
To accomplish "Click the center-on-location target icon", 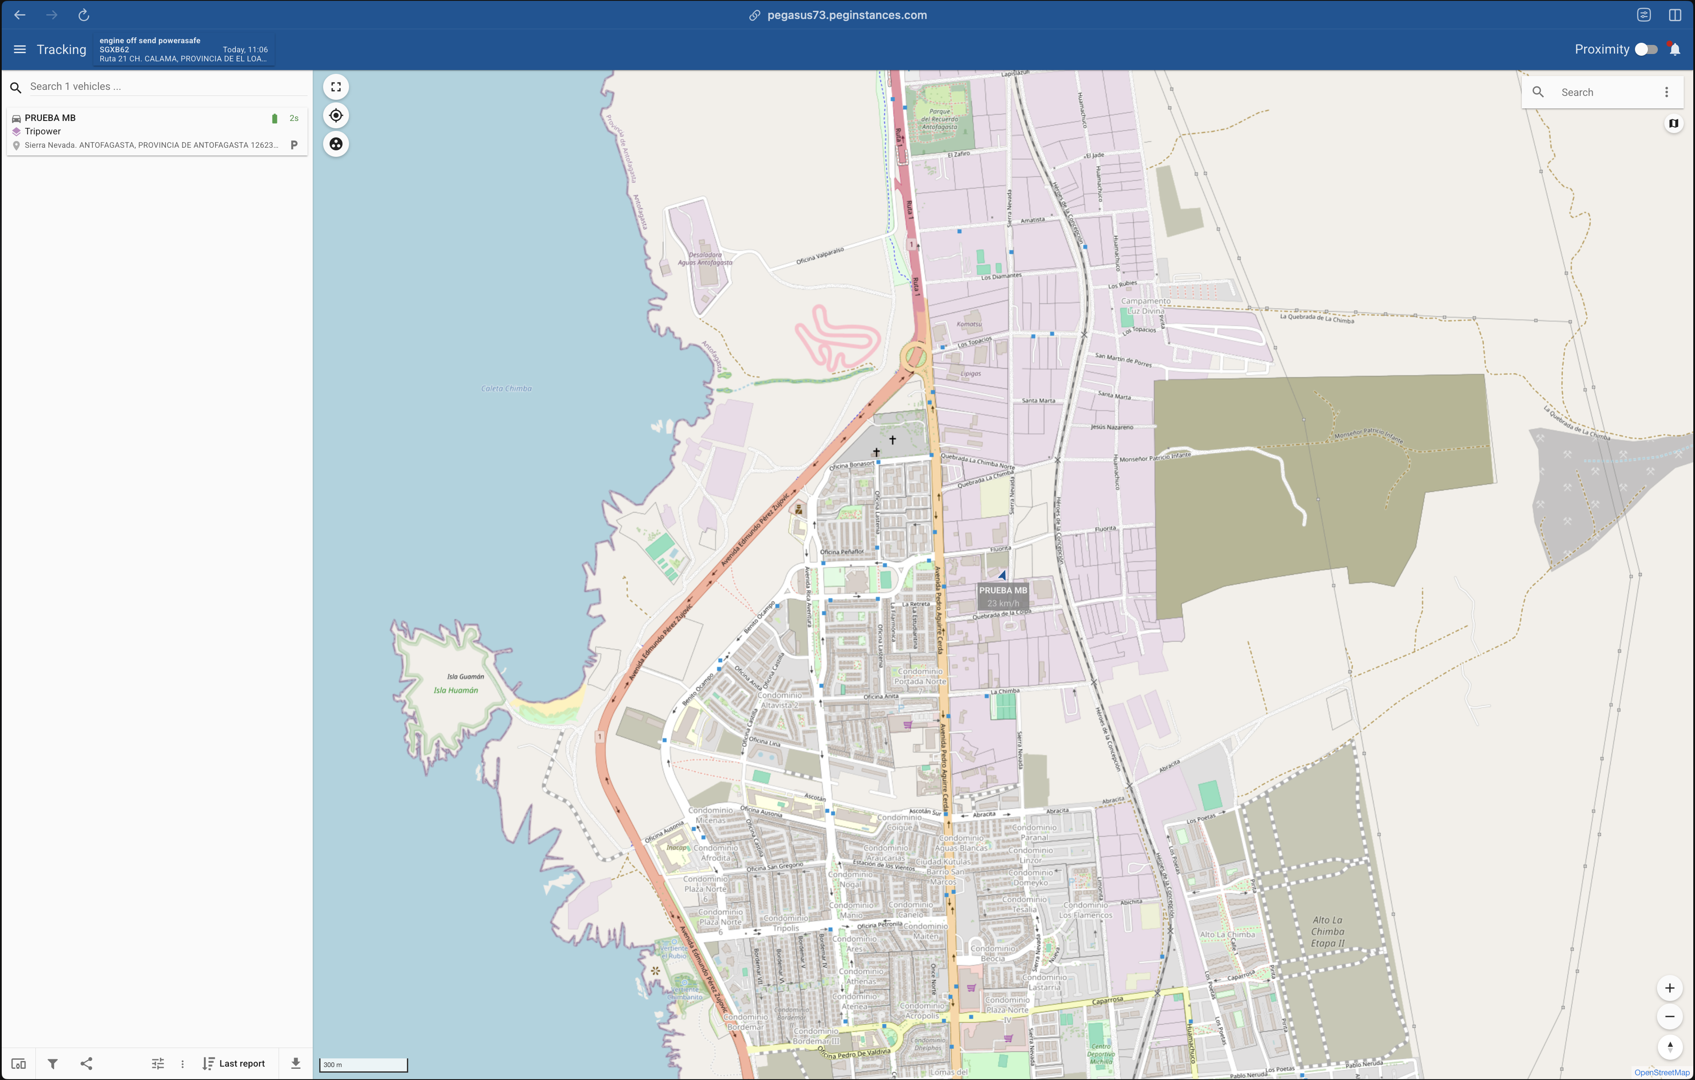I will (336, 115).
